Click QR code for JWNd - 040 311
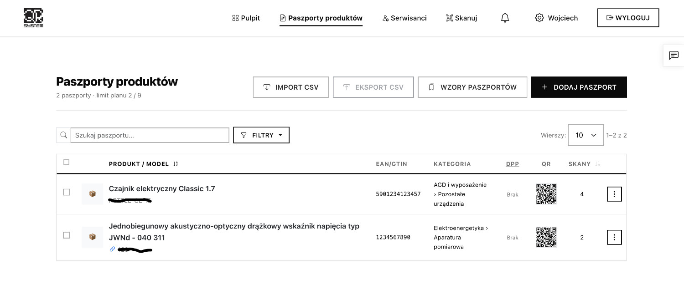The width and height of the screenshot is (684, 305). [546, 237]
